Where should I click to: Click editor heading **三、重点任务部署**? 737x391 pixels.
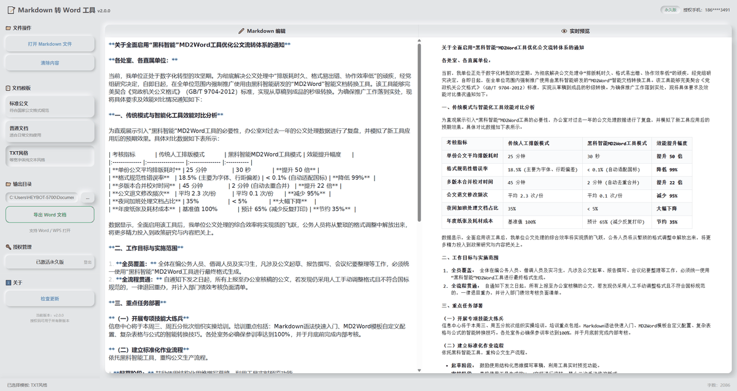click(137, 303)
